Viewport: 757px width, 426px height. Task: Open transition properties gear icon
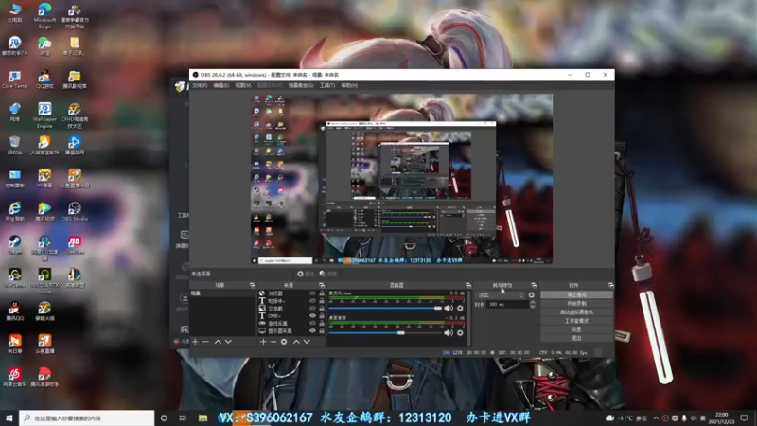pos(532,295)
